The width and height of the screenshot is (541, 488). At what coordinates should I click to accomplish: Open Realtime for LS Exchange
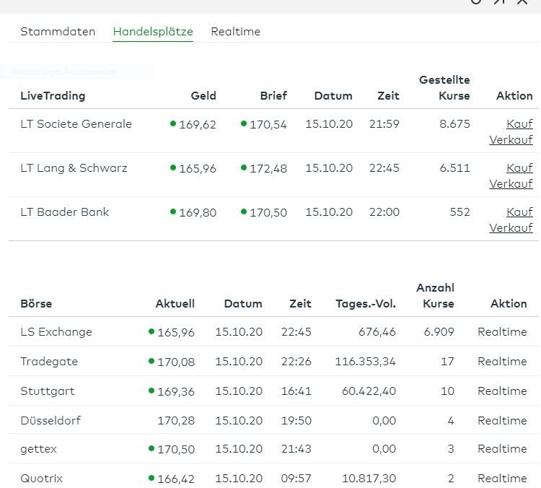[x=502, y=332]
